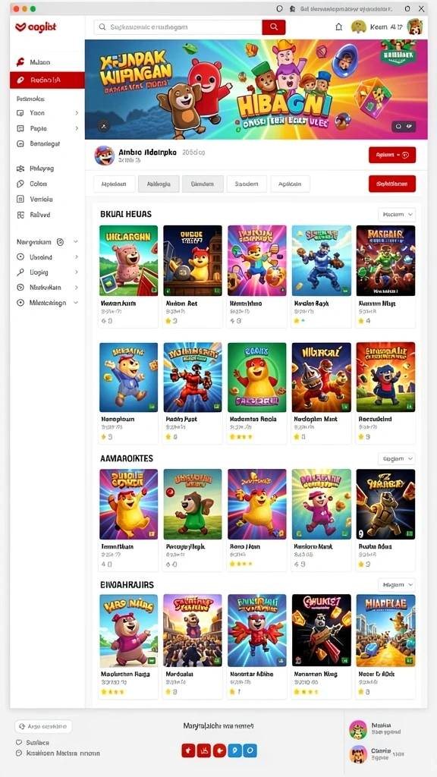Switch to the Sacdem tab

[247, 184]
